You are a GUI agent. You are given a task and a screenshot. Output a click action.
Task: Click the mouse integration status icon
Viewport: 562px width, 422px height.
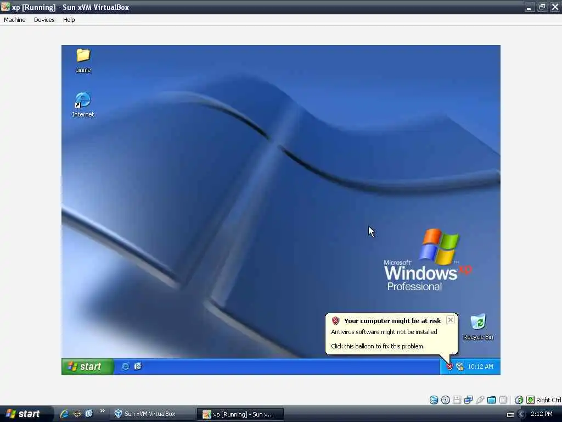tap(519, 400)
